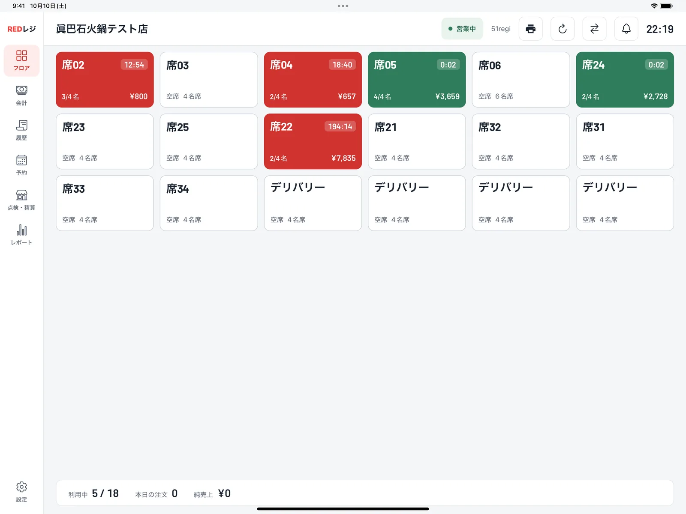Click the swap tables arrows icon

pyautogui.click(x=594, y=29)
